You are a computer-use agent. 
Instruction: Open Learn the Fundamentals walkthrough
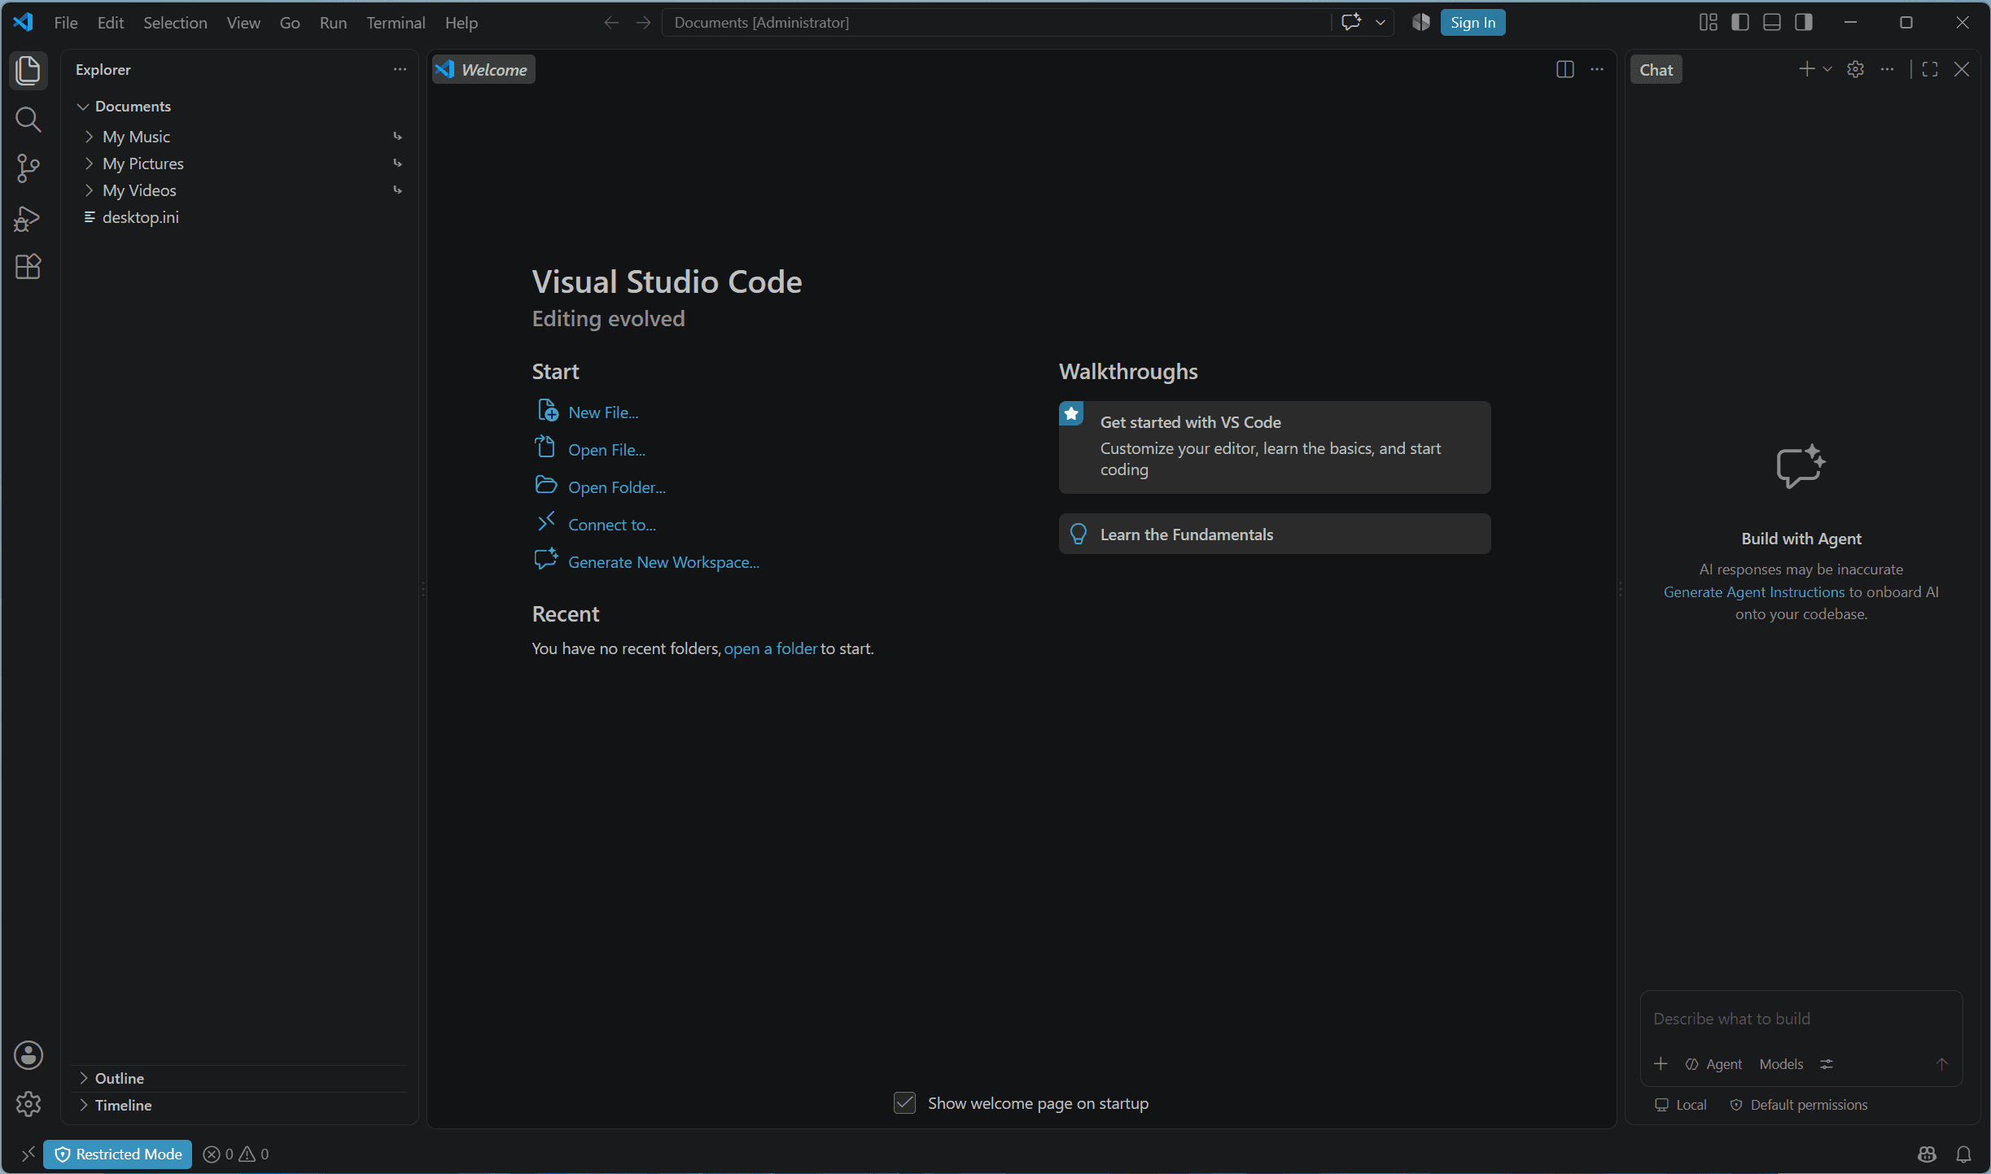point(1275,534)
